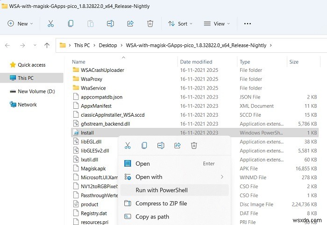This screenshot has height=225, width=327.
Task: Select the AppxManifest file
Action: [96, 106]
